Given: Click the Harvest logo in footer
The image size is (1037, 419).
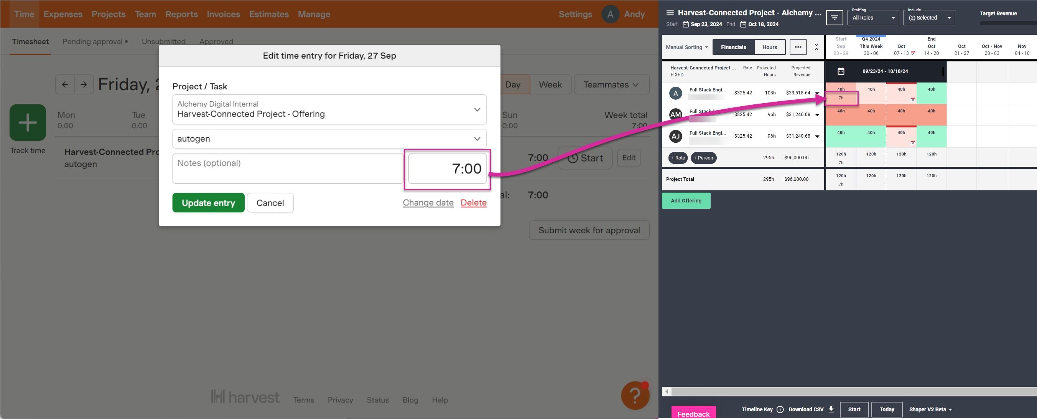Looking at the screenshot, I should click(x=245, y=397).
